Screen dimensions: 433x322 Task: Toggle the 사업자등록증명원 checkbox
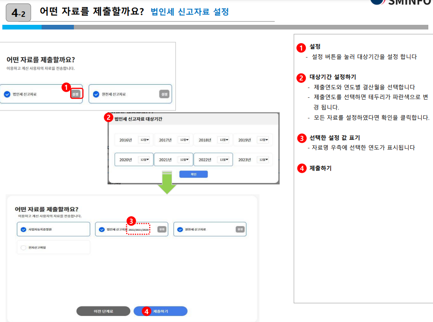point(23,229)
